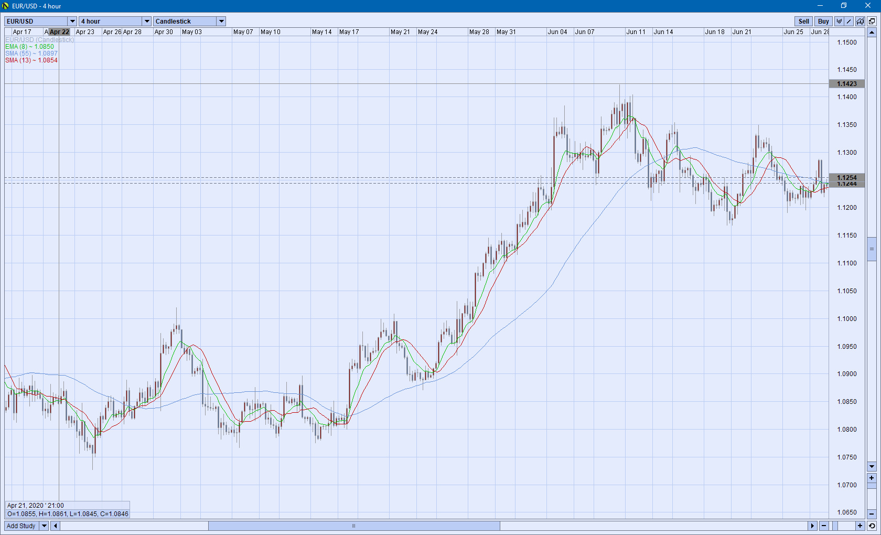Open the Candlestick chart style dropdown
This screenshot has width=881, height=535.
click(221, 22)
